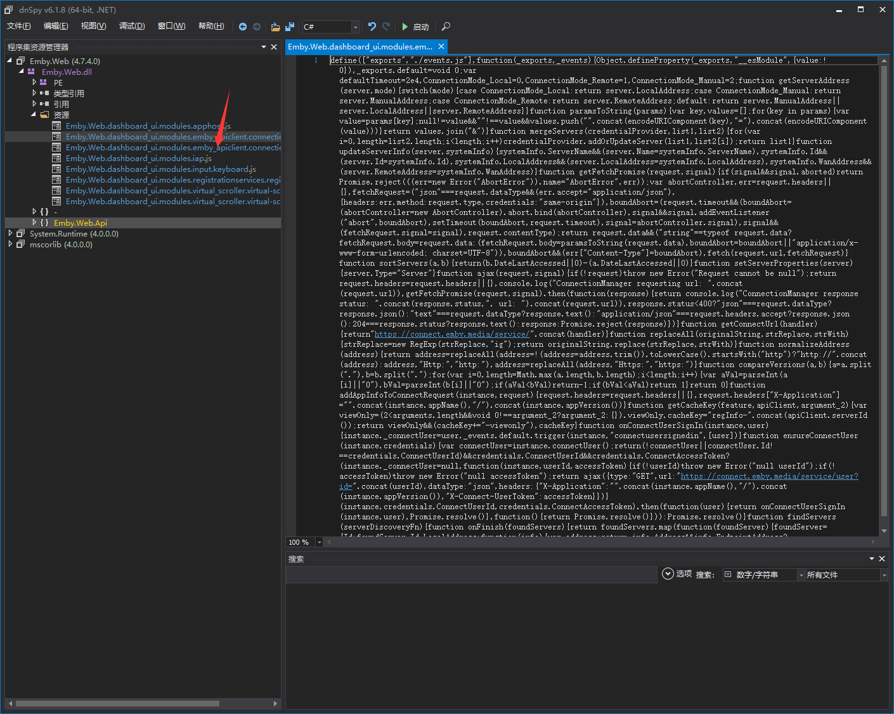This screenshot has width=894, height=714.
Task: Click the 资源 folder icon
Action: (x=44, y=115)
